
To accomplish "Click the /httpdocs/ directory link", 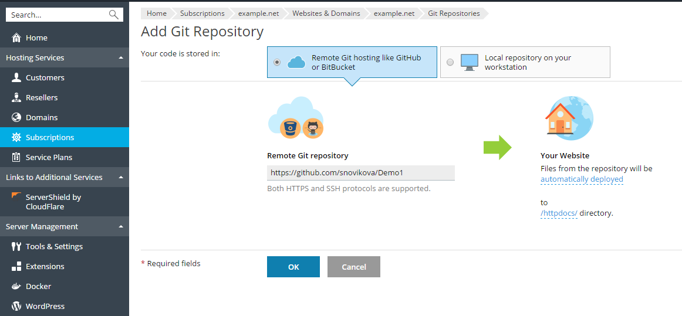I will pyautogui.click(x=559, y=213).
